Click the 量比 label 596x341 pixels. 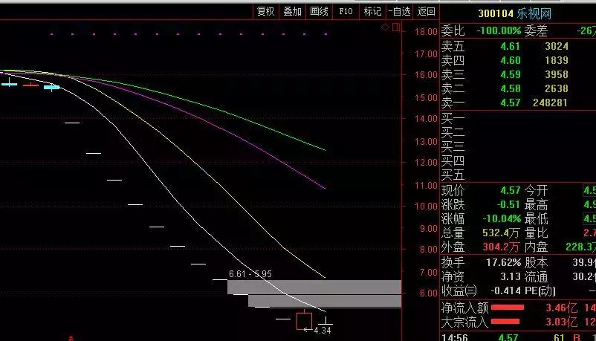click(536, 233)
